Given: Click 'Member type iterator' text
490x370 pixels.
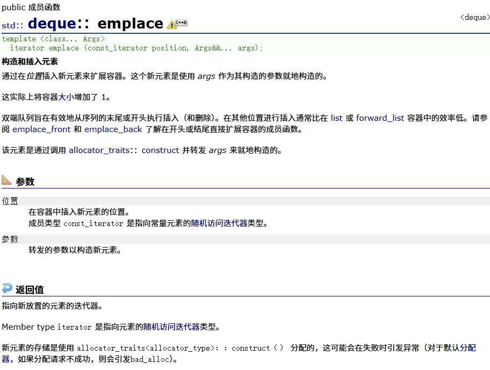Looking at the screenshot, I should pos(47,327).
